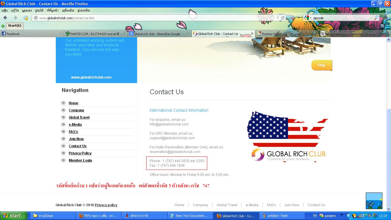Viewport: 391px width, 220px height.
Task: Switch to untitled - Paint taskbar item
Action: point(282,216)
